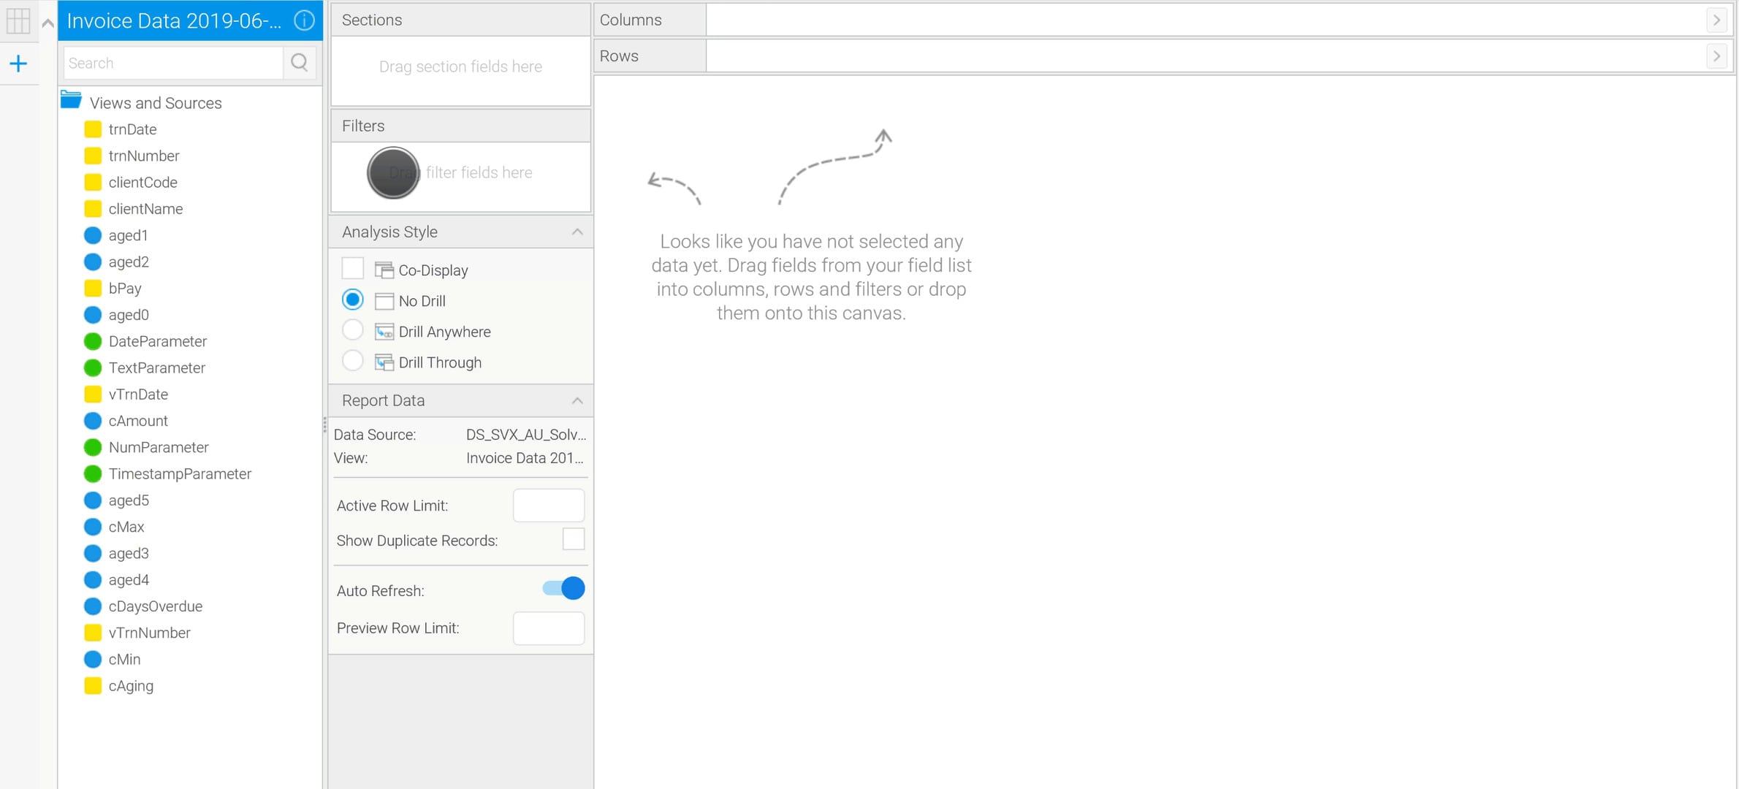This screenshot has width=1739, height=789.
Task: Open the view info icon in blue header
Action: click(304, 20)
